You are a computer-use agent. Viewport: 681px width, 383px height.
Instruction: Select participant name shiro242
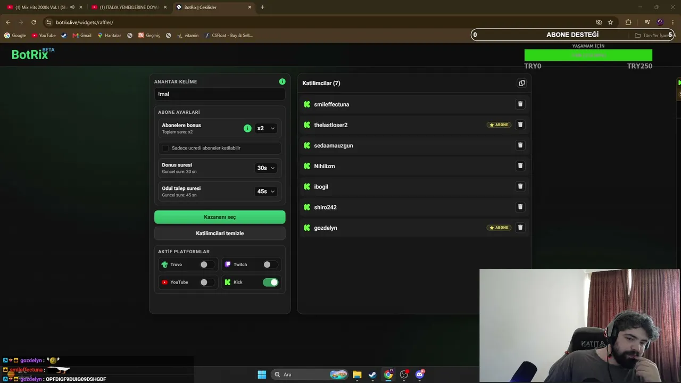coord(326,207)
